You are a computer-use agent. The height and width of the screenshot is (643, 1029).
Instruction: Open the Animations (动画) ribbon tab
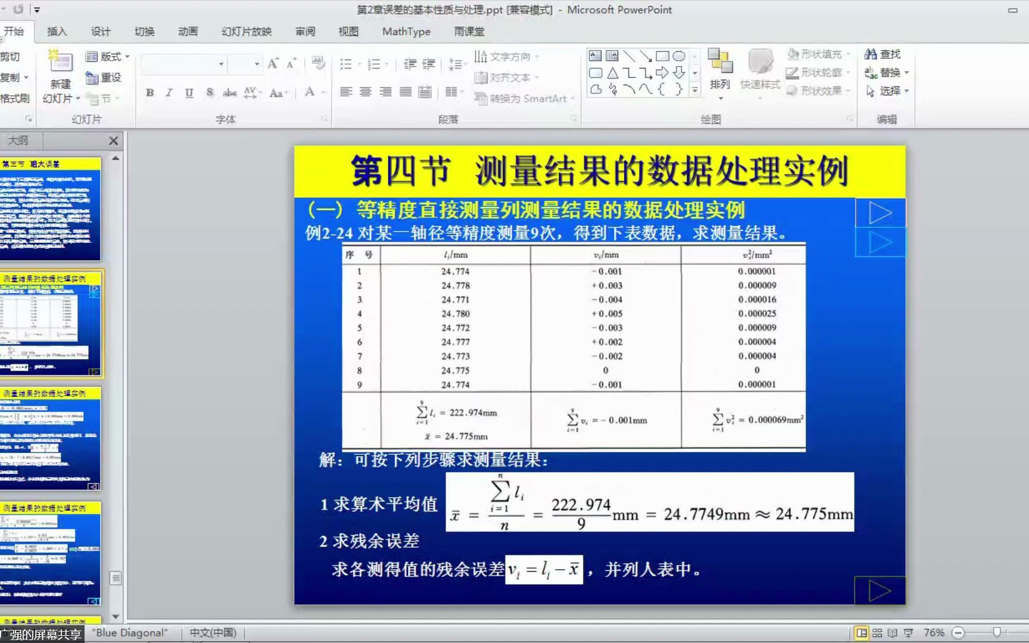pyautogui.click(x=188, y=32)
